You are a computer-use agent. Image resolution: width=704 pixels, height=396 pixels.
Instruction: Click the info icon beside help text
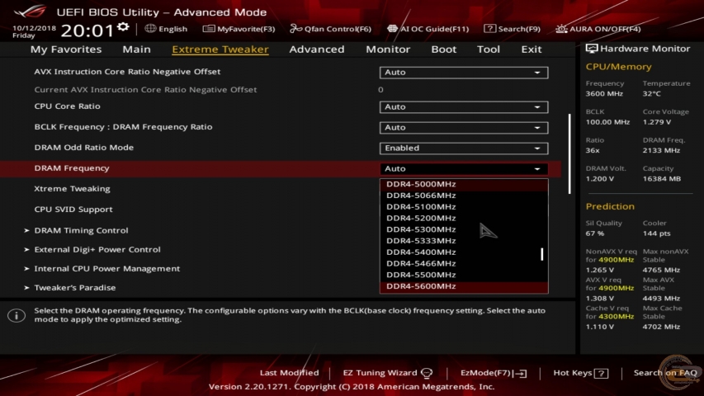pos(17,315)
